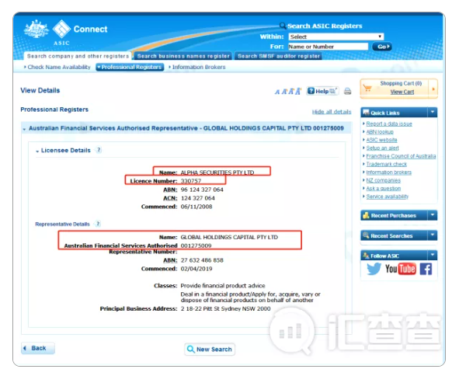459x376 pixels.
Task: Collapse the Australian Financial Services Authorised Representative section
Action: (24, 129)
